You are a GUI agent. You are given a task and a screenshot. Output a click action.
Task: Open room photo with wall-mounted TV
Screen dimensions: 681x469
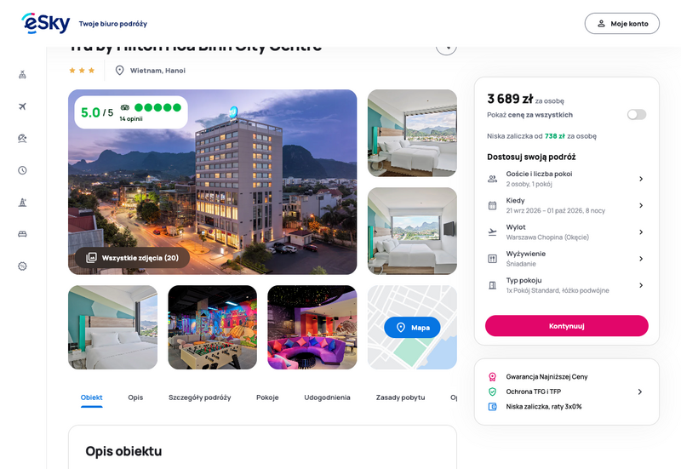[x=412, y=231]
